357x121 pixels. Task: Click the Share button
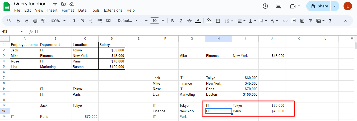(319, 6)
